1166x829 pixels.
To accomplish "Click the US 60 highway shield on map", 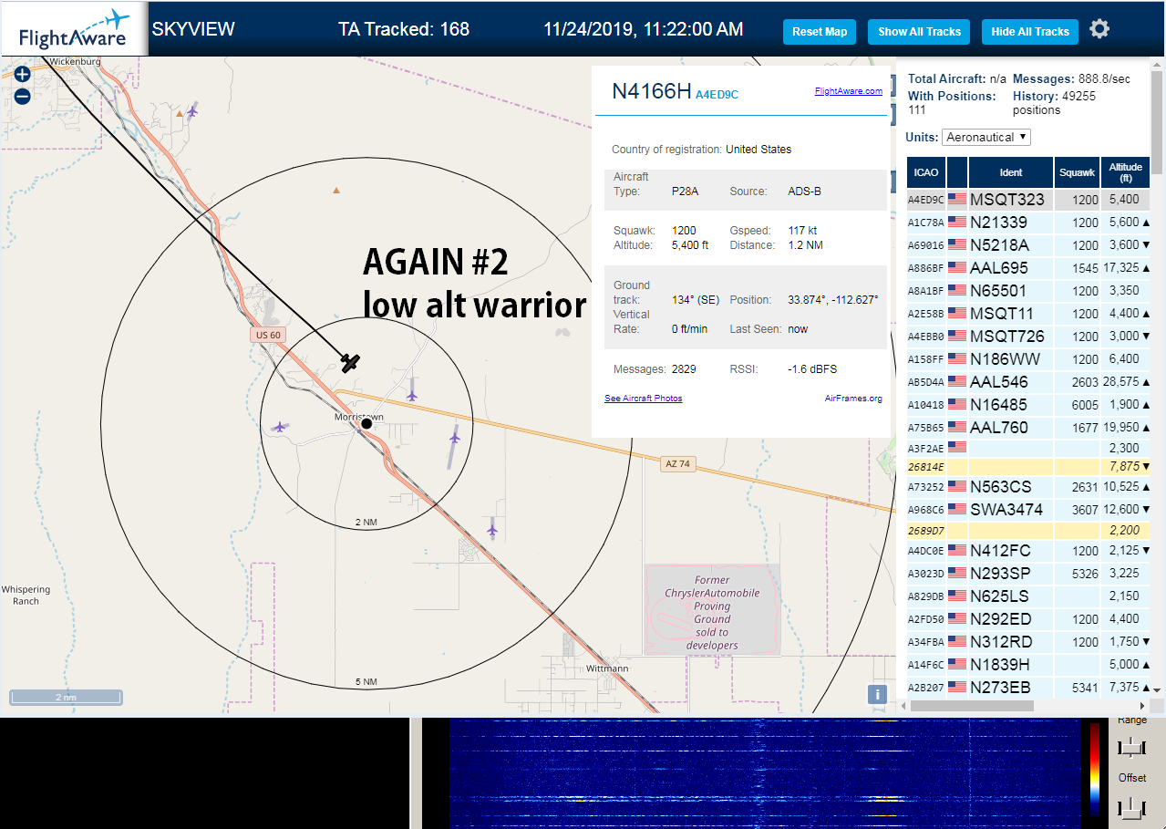I will (268, 335).
